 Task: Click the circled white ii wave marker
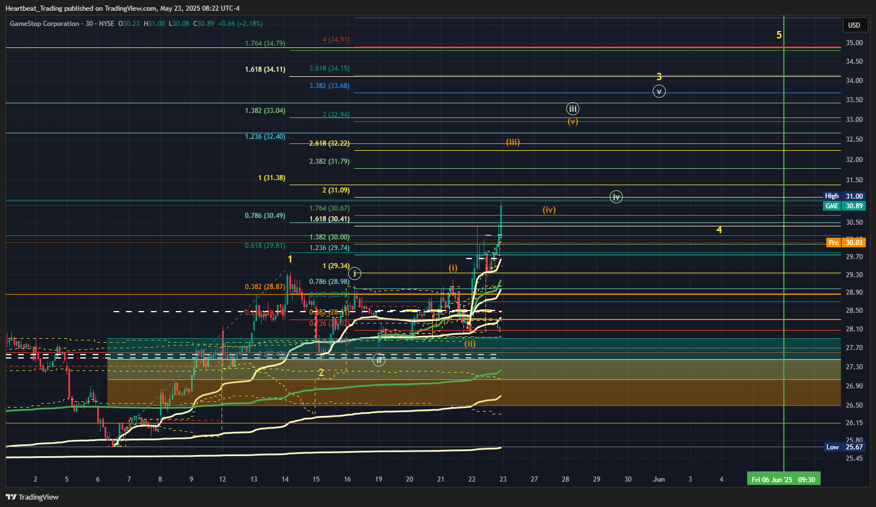click(x=379, y=360)
